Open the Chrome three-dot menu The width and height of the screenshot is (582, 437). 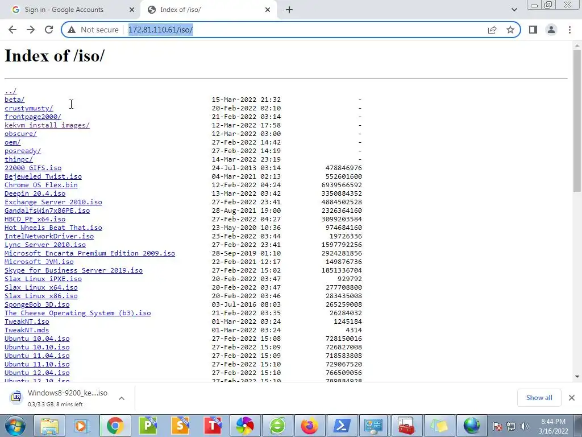(569, 30)
